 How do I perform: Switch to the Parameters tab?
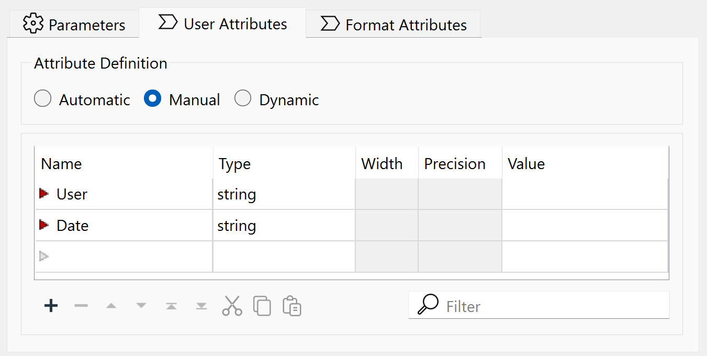pyautogui.click(x=73, y=24)
